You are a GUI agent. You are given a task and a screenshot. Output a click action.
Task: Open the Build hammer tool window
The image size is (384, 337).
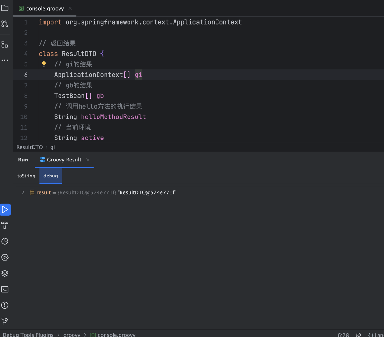(x=5, y=226)
